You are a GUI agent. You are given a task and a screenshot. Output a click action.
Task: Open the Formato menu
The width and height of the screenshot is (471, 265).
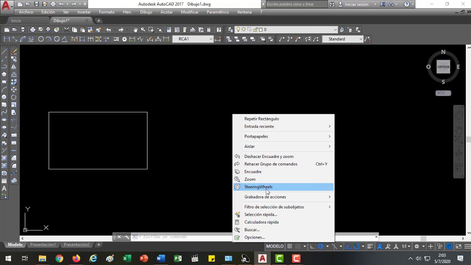pyautogui.click(x=107, y=12)
